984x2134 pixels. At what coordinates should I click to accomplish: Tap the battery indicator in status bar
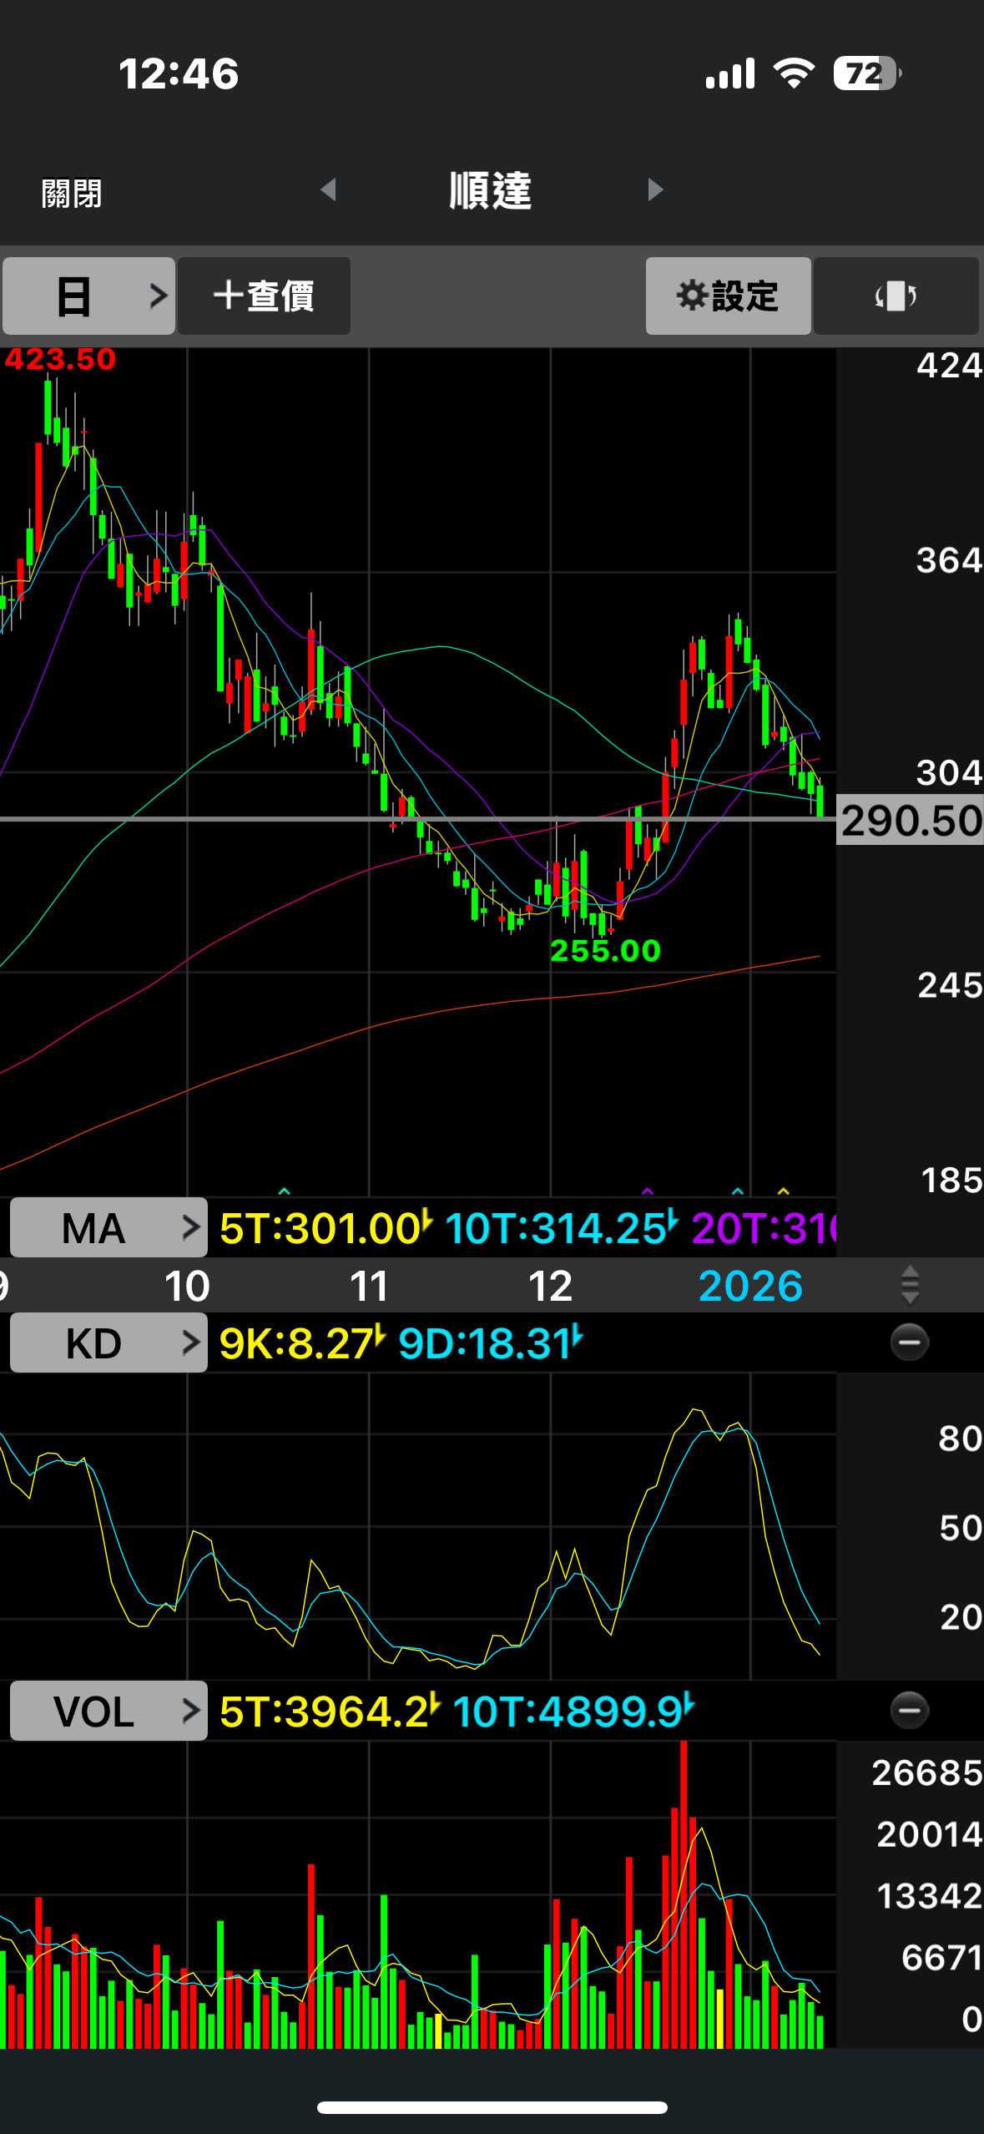[x=866, y=73]
